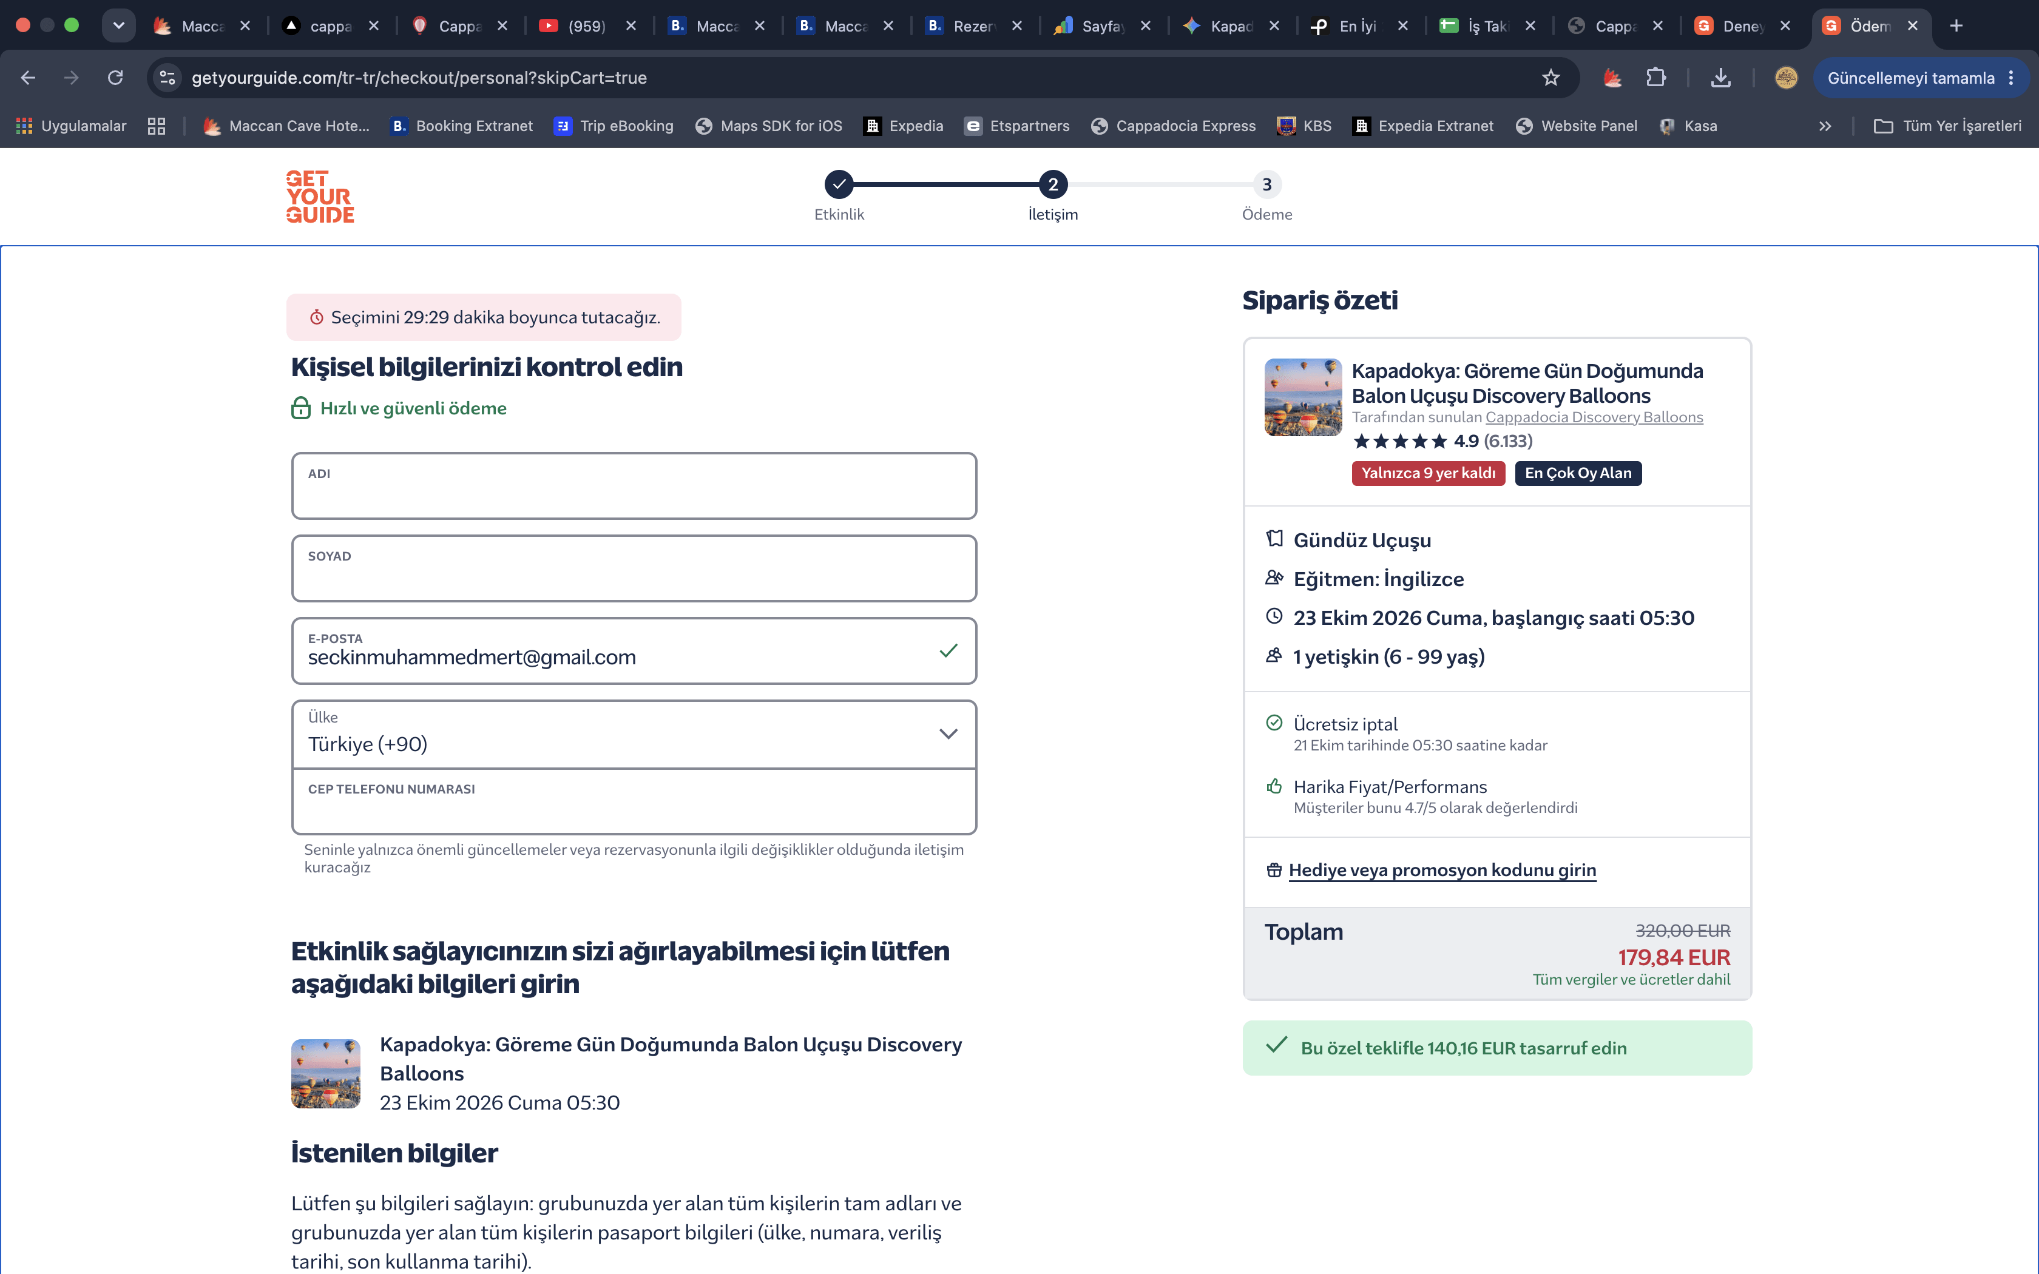This screenshot has height=1274, width=2039.
Task: Open site information icon in address bar
Action: coord(167,78)
